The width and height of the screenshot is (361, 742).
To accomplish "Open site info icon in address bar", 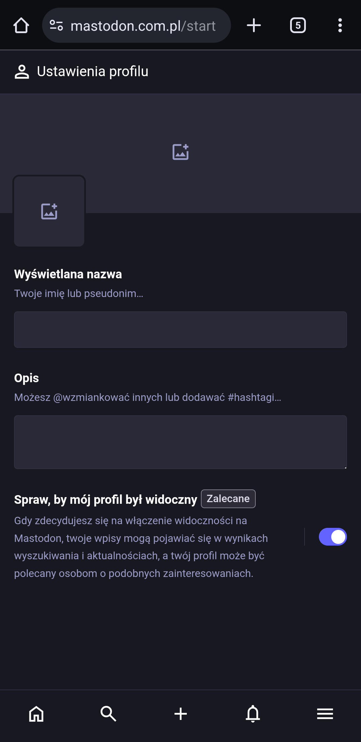I will coord(56,25).
